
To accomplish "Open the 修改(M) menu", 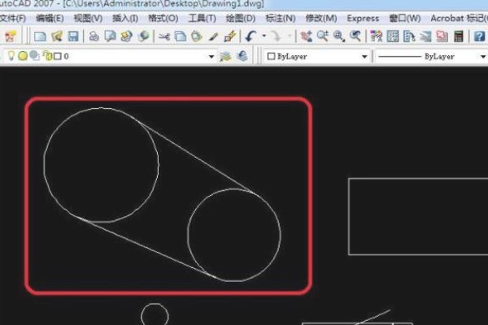I will click(320, 18).
